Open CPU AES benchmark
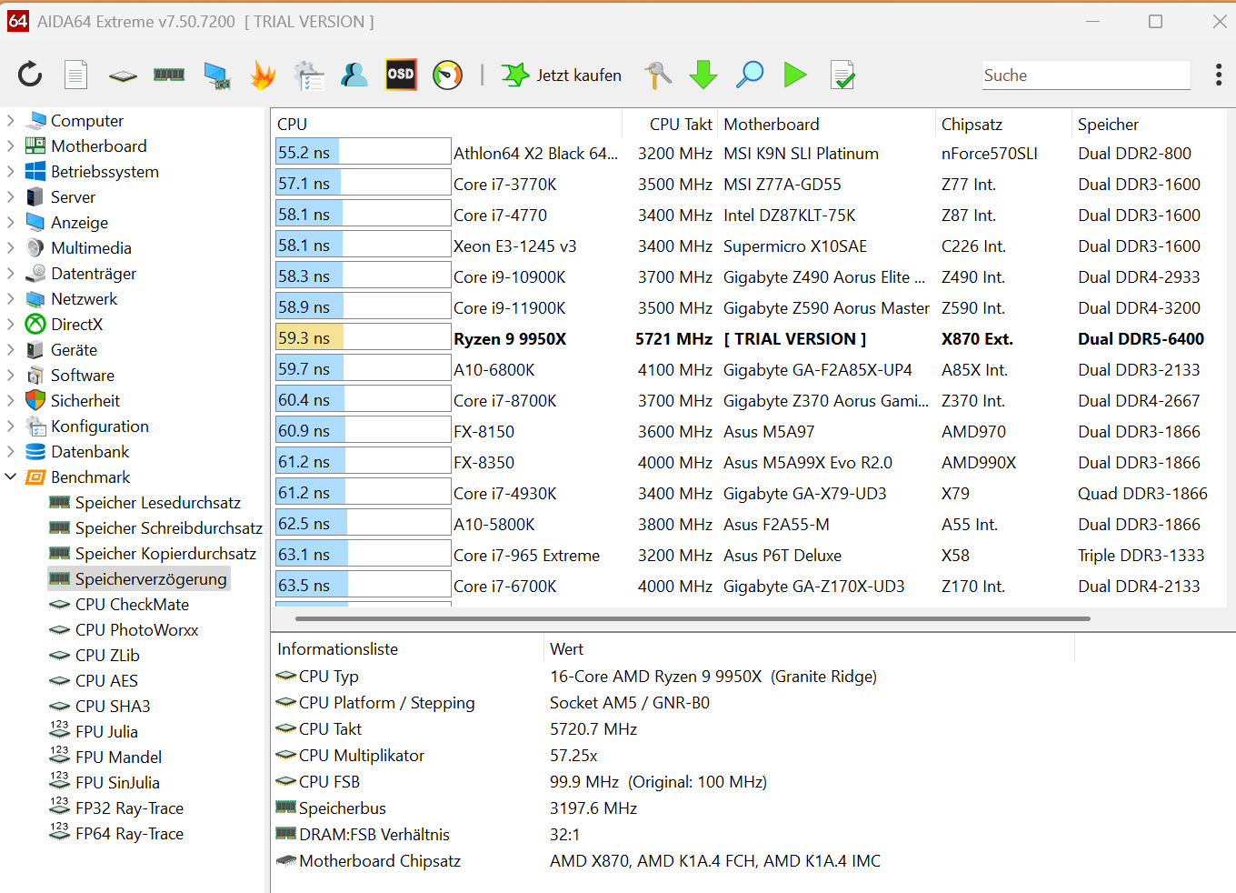1236x893 pixels. [106, 680]
